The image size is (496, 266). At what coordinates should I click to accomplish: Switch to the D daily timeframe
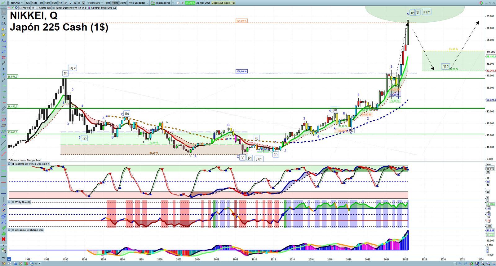pos(70,3)
